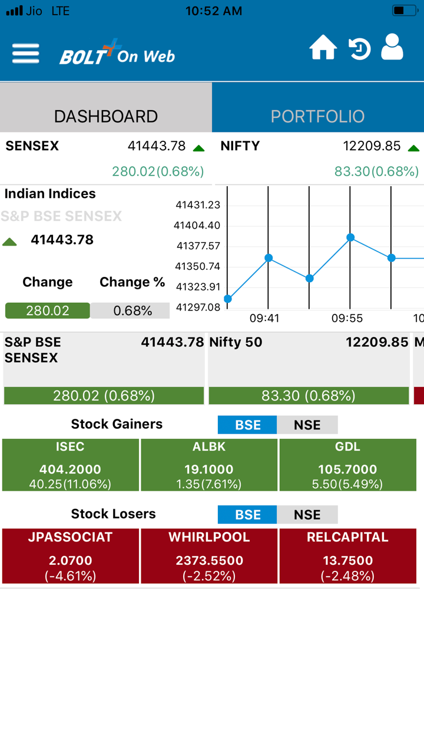
Task: Switch Stock Losers to NSE
Action: pos(307,514)
